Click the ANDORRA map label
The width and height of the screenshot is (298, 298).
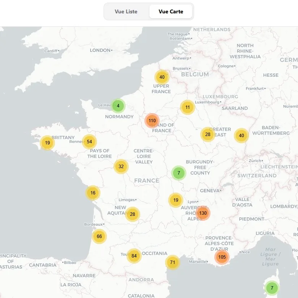141,280
